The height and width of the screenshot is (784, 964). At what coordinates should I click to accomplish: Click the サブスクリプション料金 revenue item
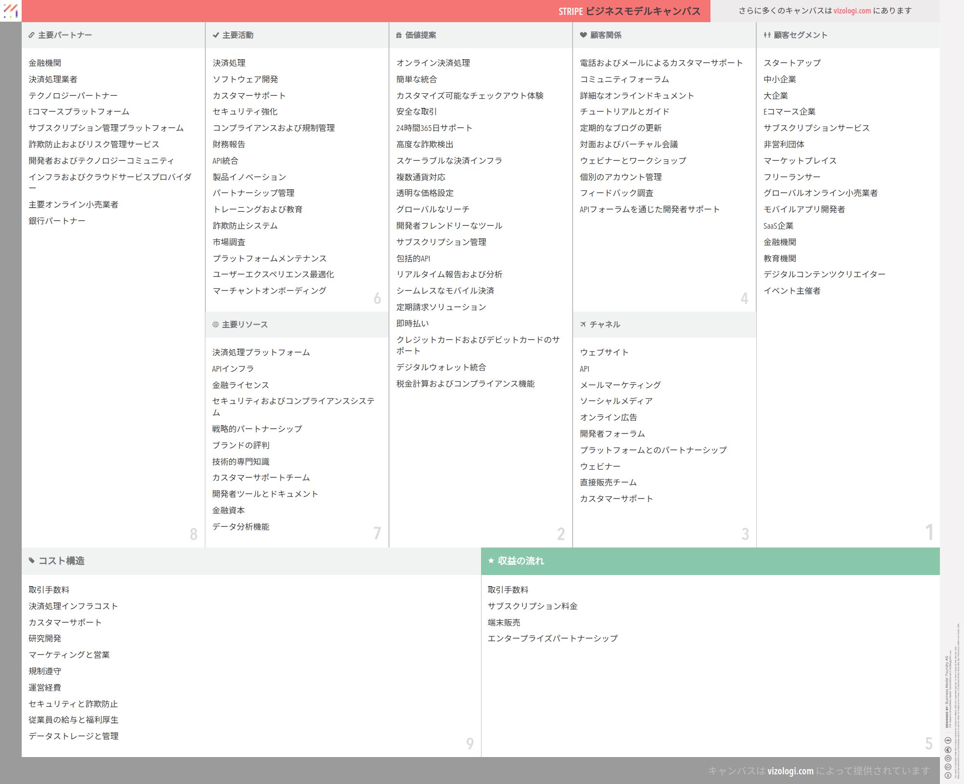click(x=532, y=606)
